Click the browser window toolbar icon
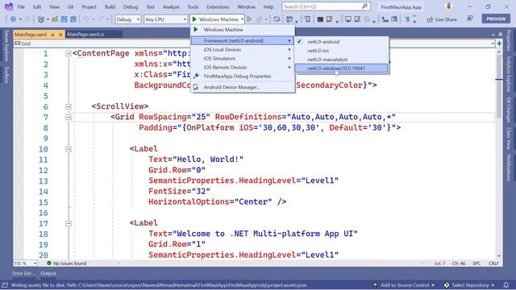 pos(289,19)
